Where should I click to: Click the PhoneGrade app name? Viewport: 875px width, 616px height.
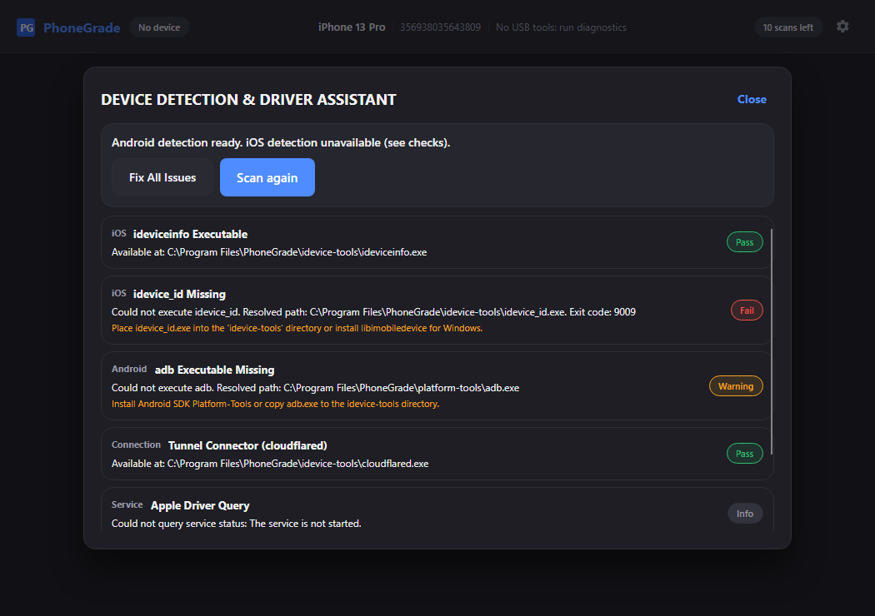(x=82, y=27)
